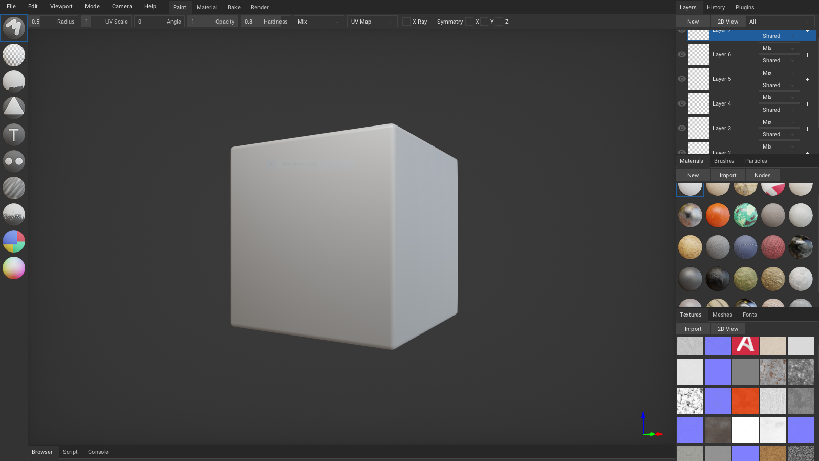Open the Particle paint tool

point(14,215)
